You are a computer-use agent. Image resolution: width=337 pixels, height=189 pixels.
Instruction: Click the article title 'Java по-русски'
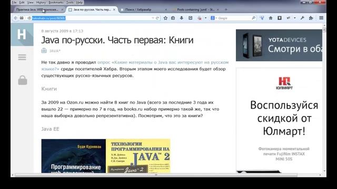117,40
